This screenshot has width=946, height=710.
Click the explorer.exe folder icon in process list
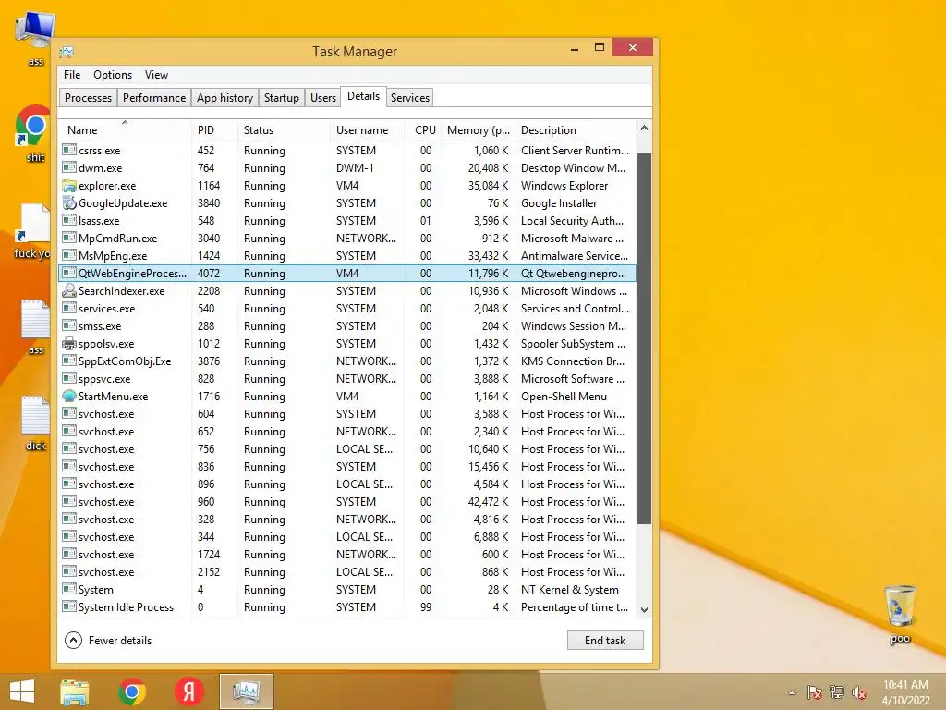(69, 185)
